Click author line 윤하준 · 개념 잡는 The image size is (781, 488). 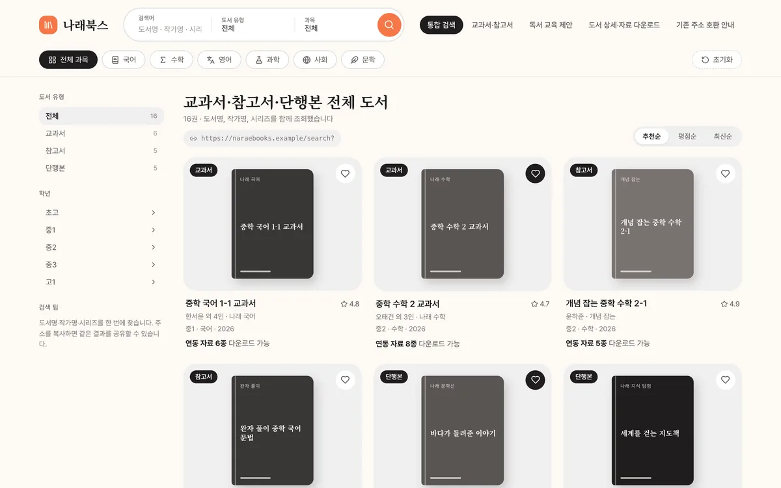click(x=590, y=317)
